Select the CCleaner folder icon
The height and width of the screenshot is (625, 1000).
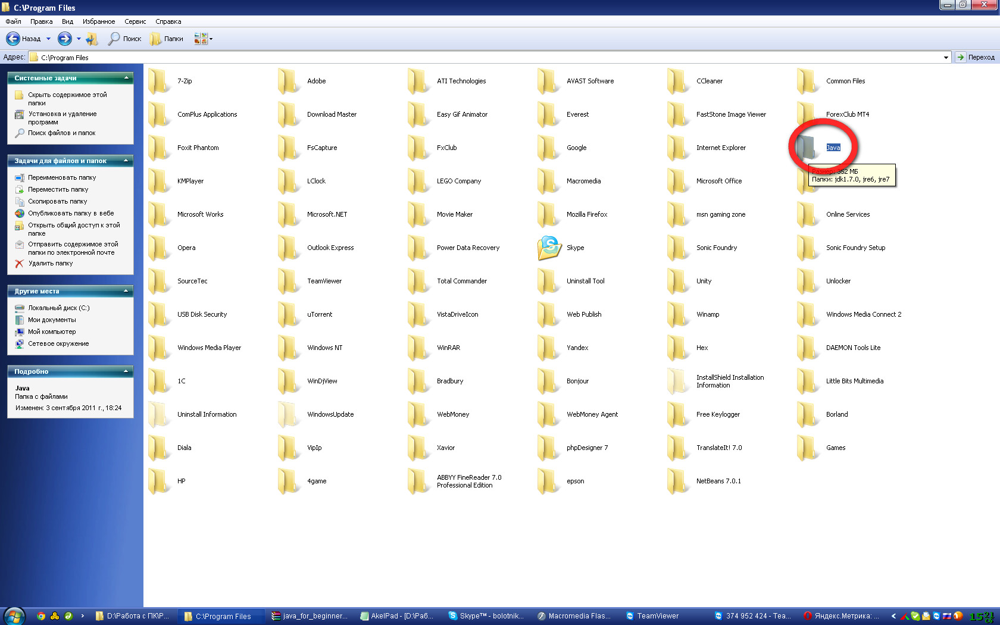click(678, 81)
